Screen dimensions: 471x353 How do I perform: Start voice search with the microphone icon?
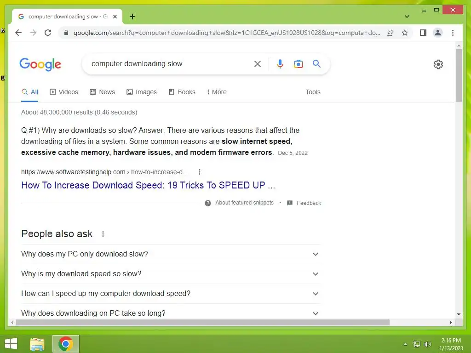pyautogui.click(x=280, y=64)
